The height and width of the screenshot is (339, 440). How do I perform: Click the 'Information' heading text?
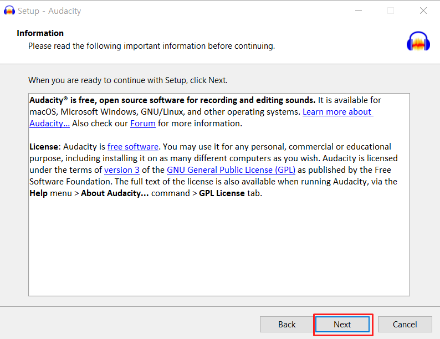coord(40,33)
